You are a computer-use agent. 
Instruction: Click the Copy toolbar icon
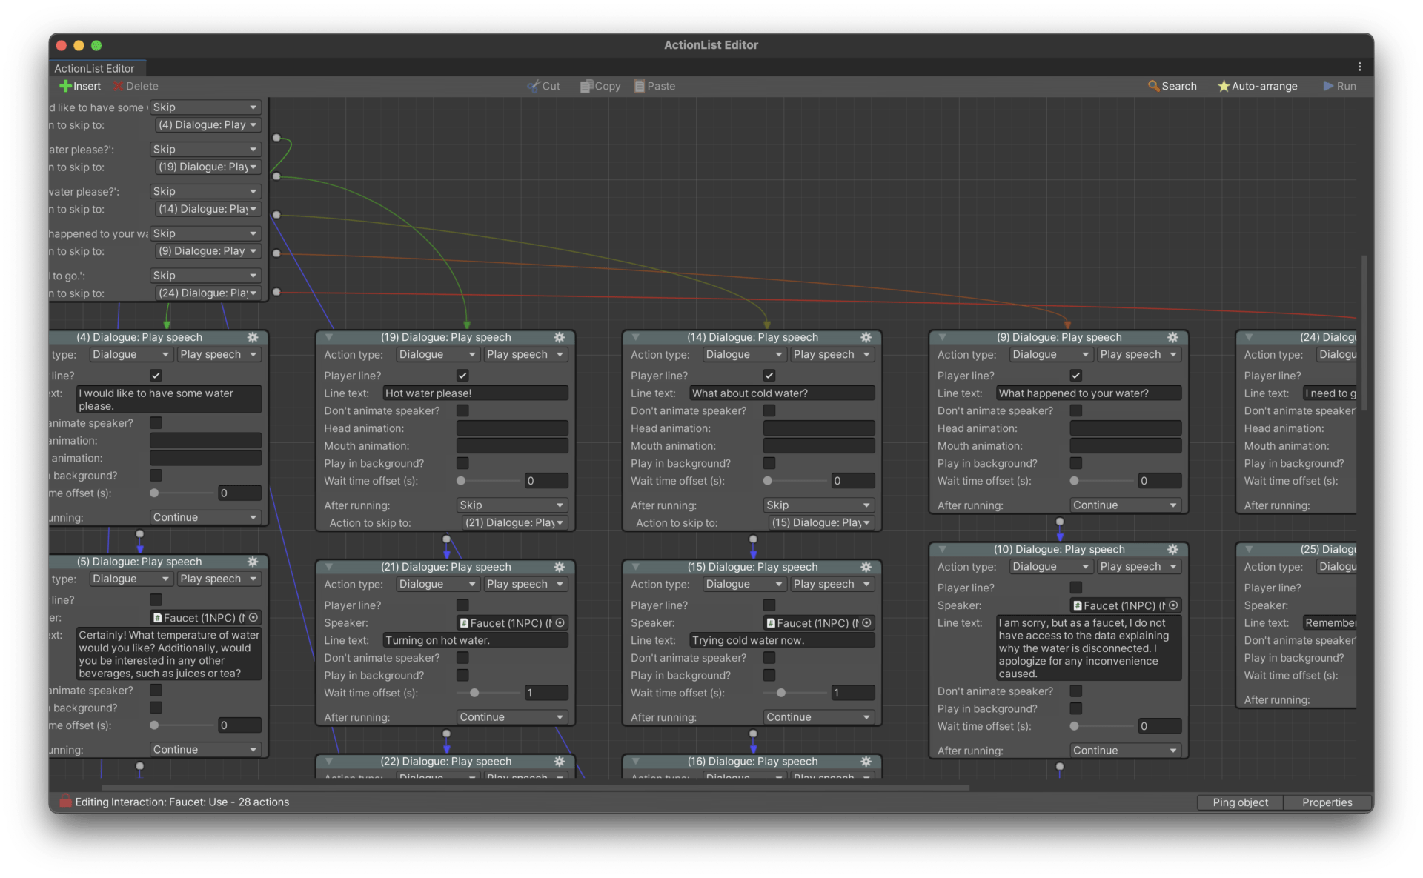click(586, 86)
